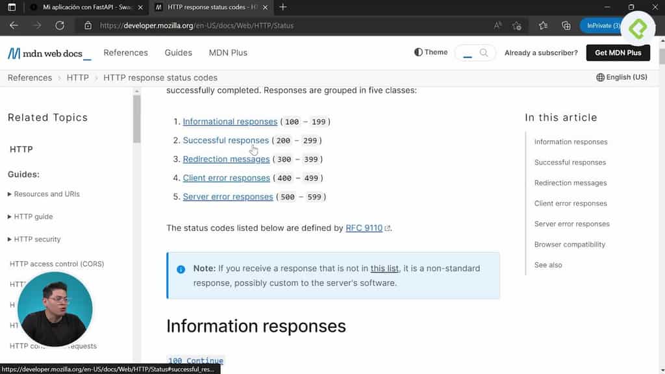Click the Get MDN Plus button
Image resolution: width=665 pixels, height=374 pixels.
coord(618,53)
